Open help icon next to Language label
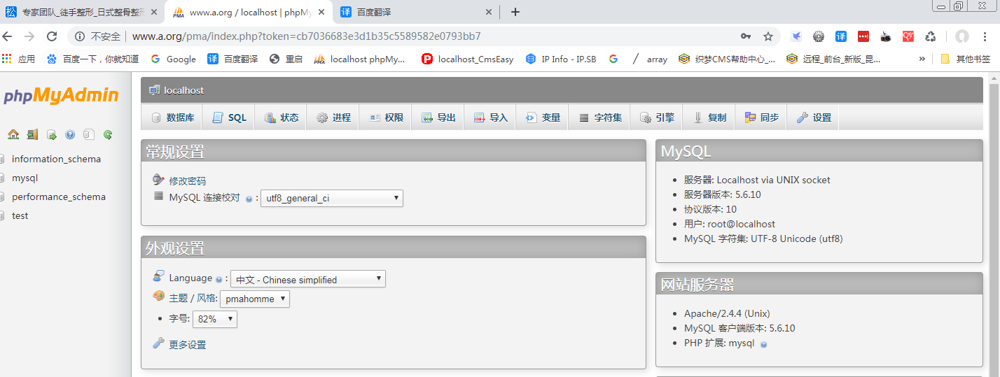 pos(218,280)
